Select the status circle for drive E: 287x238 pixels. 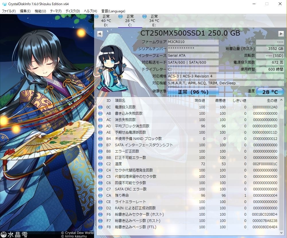click(x=145, y=16)
